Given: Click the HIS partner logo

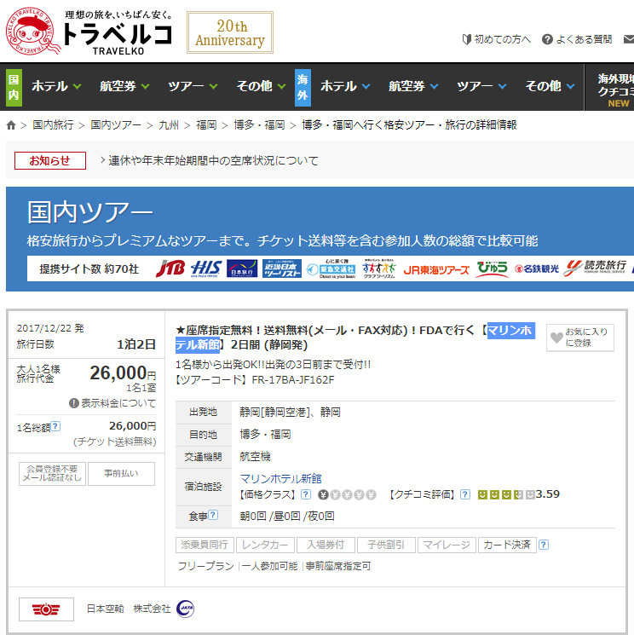Looking at the screenshot, I should pos(206,268).
